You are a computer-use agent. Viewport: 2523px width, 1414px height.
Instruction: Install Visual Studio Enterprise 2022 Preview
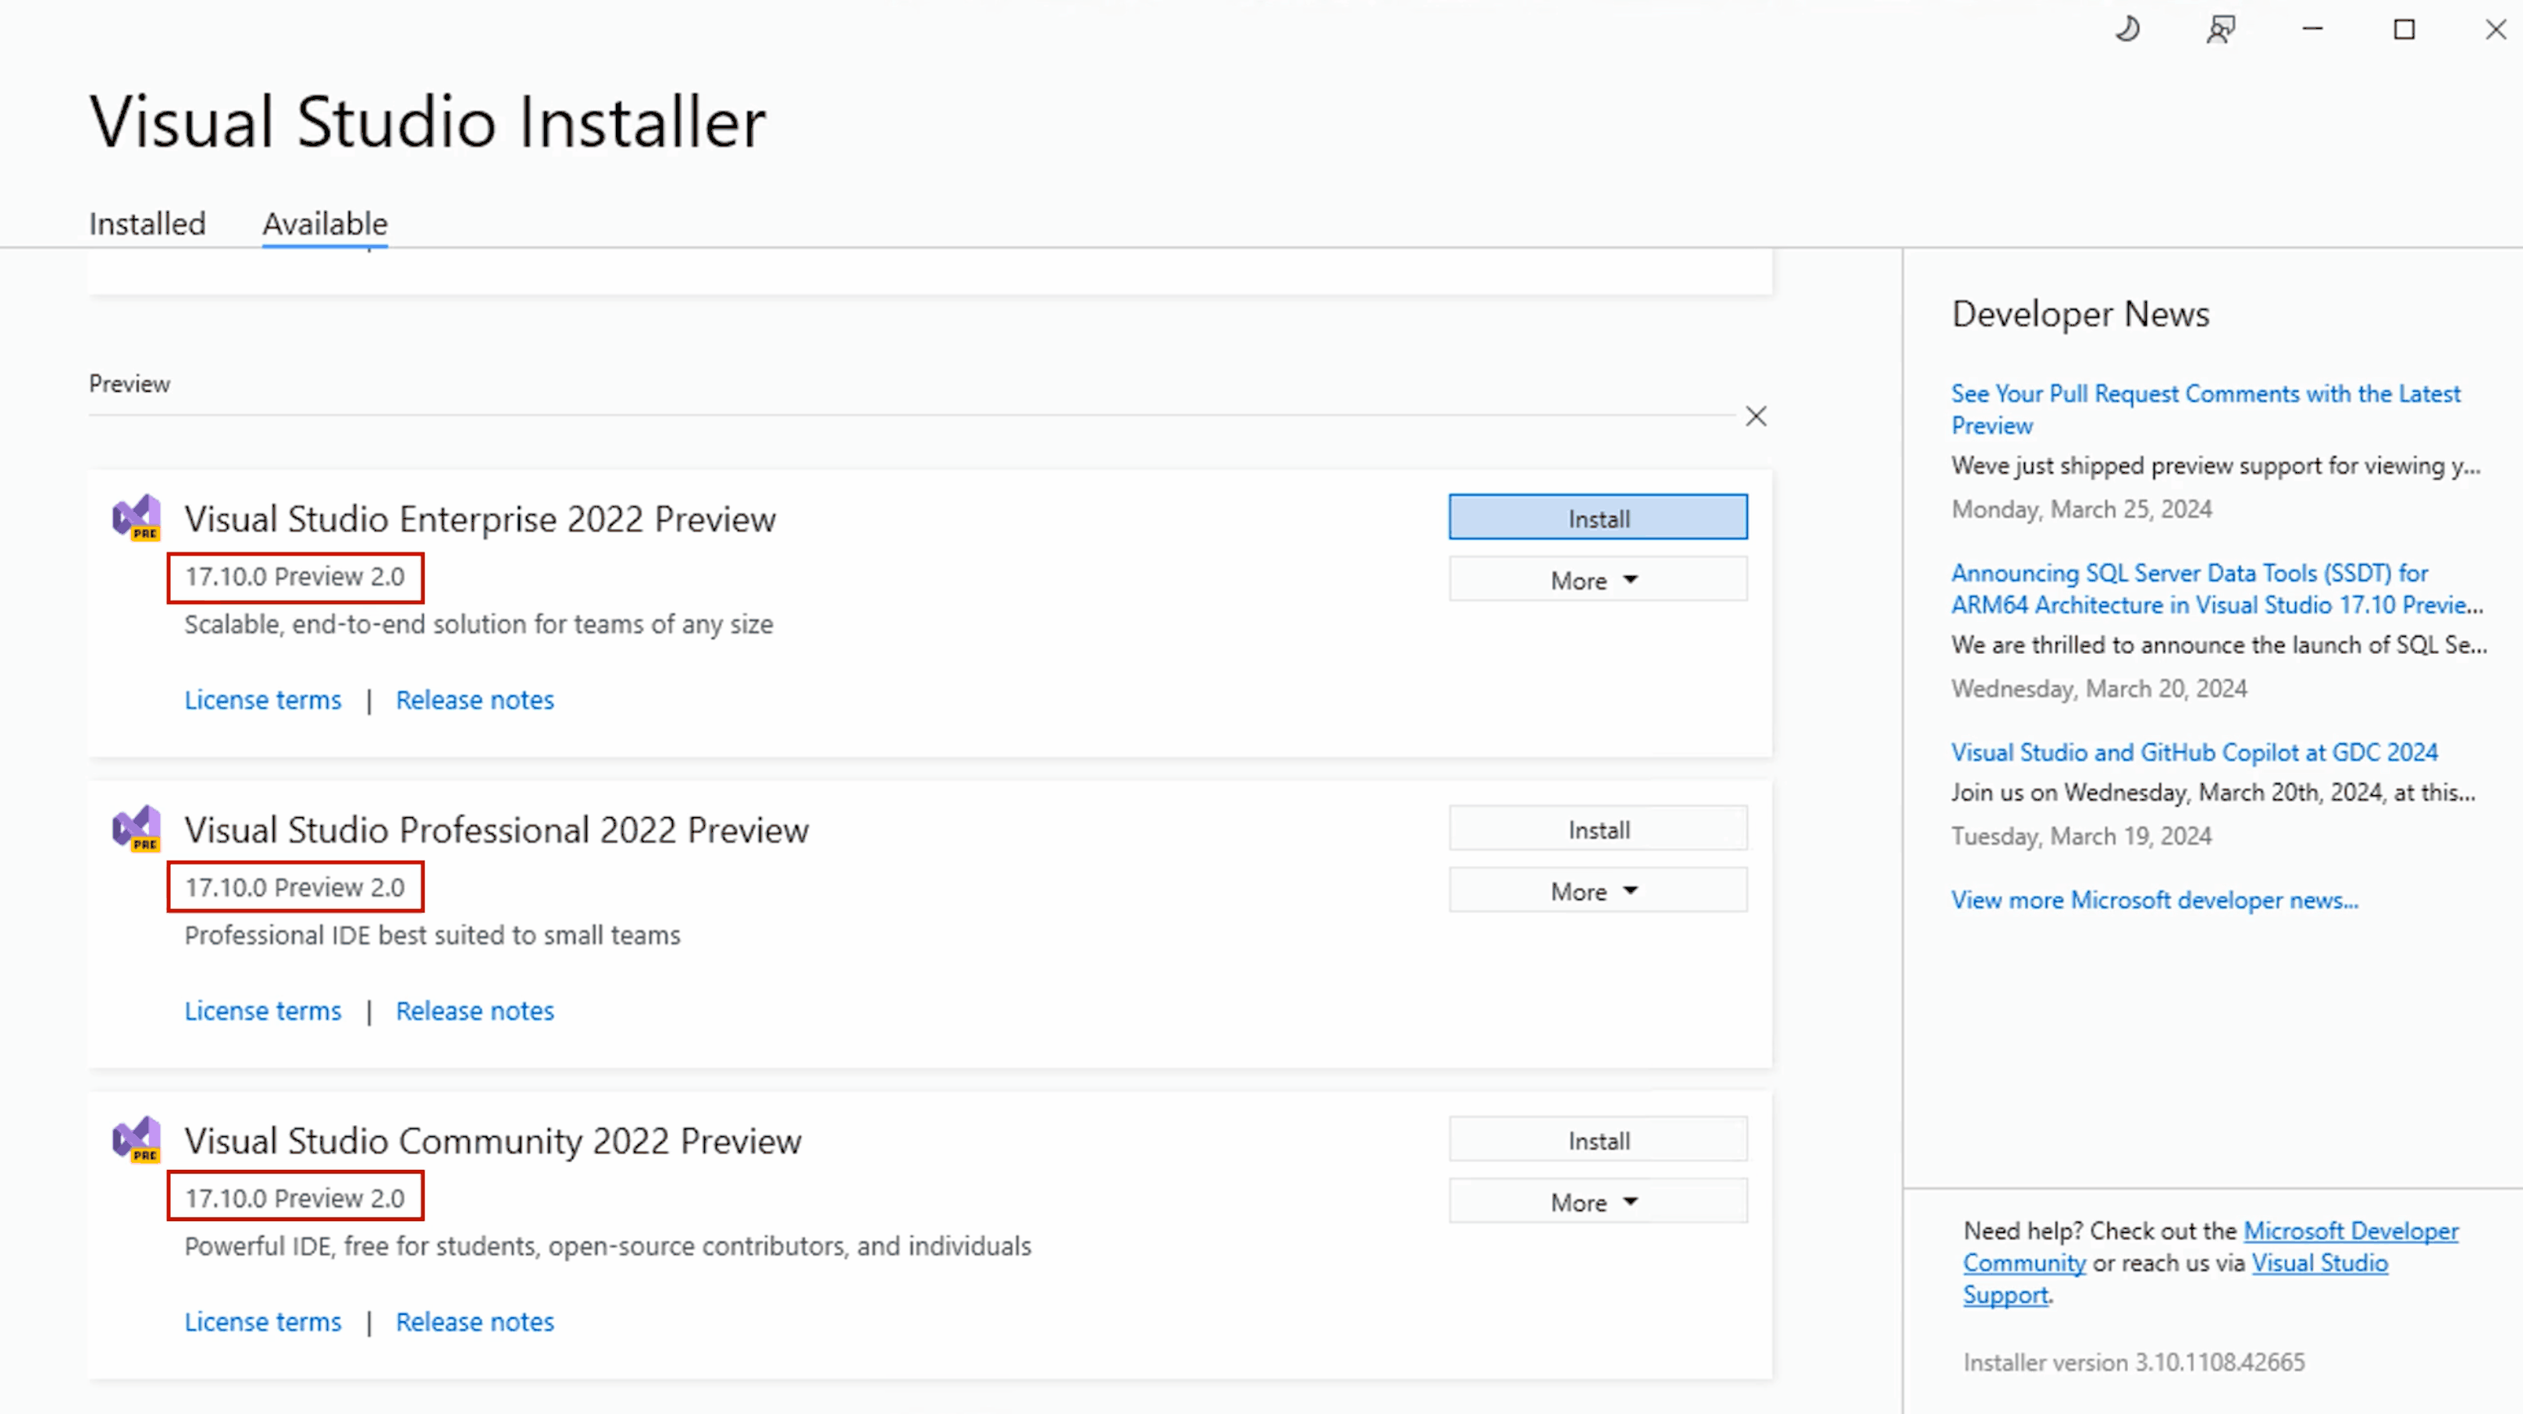coord(1597,518)
